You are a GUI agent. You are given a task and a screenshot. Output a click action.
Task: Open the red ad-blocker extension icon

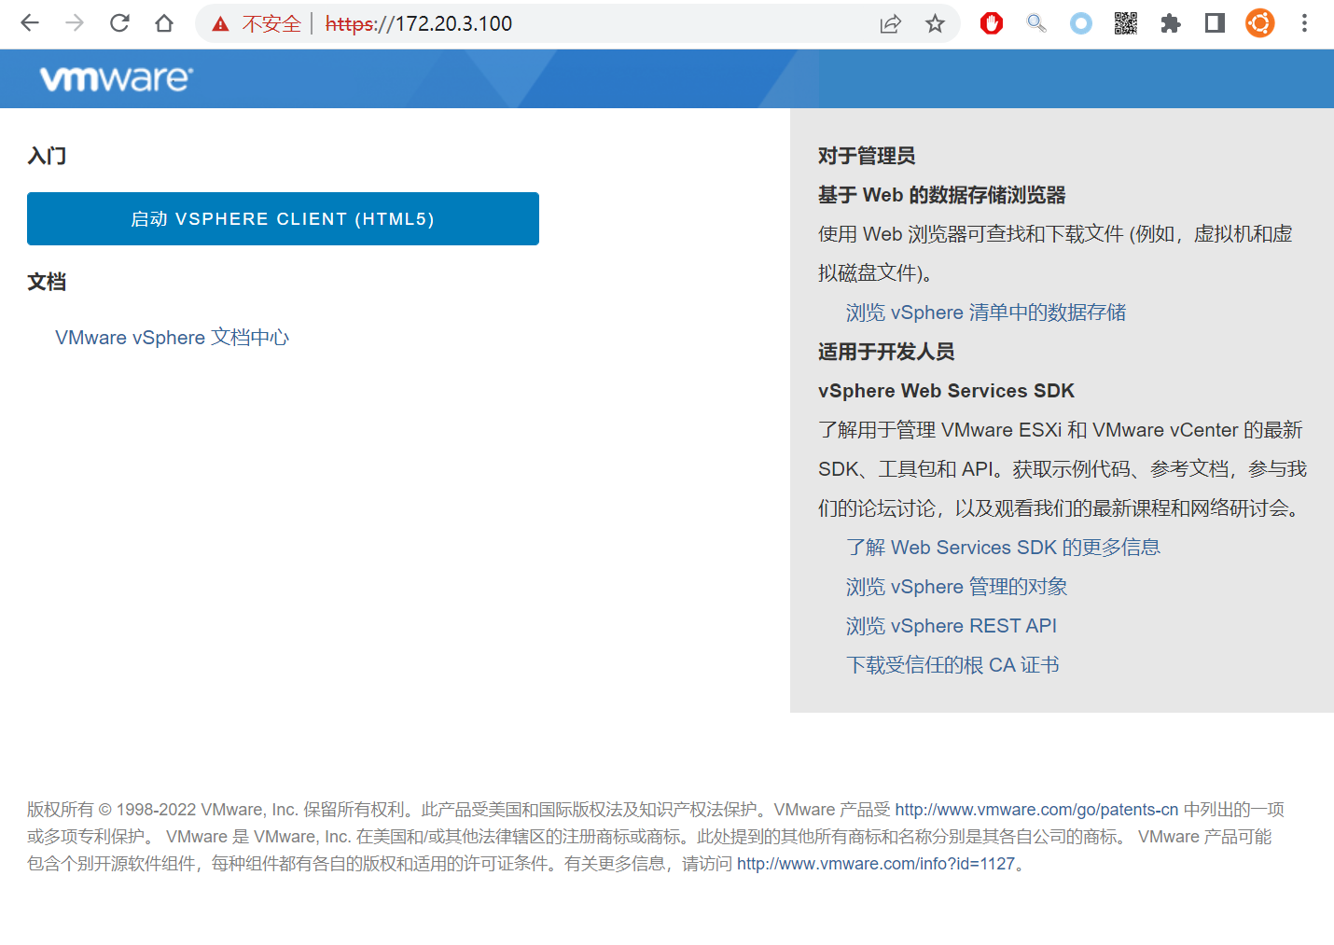992,23
